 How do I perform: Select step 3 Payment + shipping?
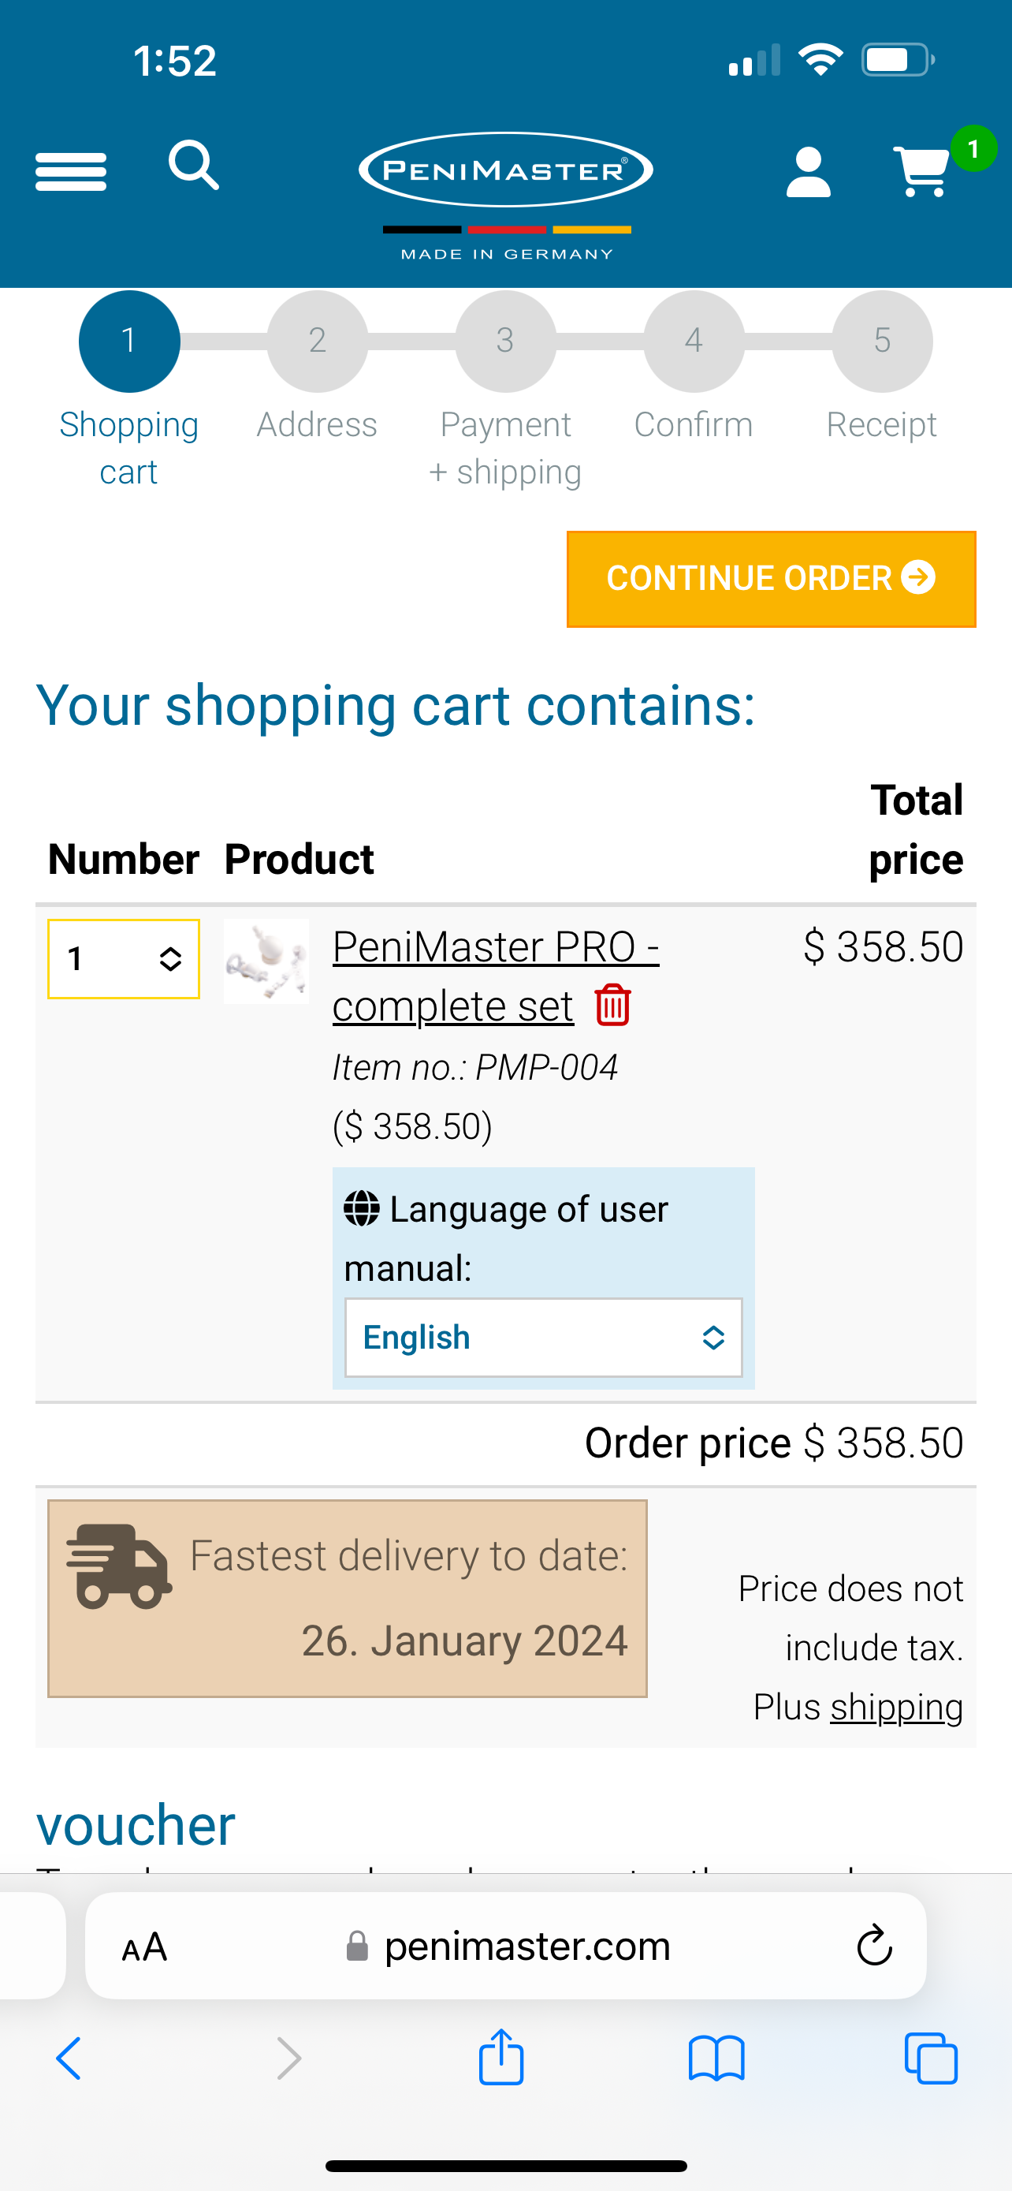click(x=505, y=341)
